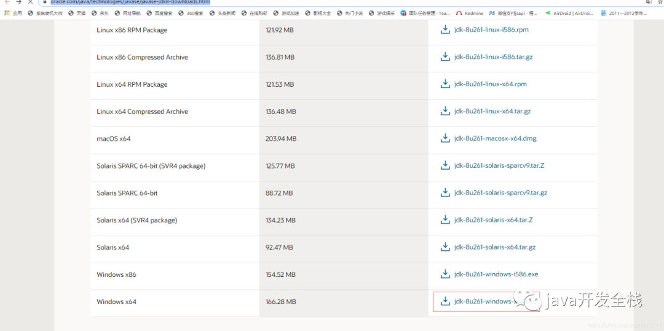The width and height of the screenshot is (664, 331).
Task: Click download icon for jdk-8u261-solaris-x64.tar.gz
Action: coord(445,247)
